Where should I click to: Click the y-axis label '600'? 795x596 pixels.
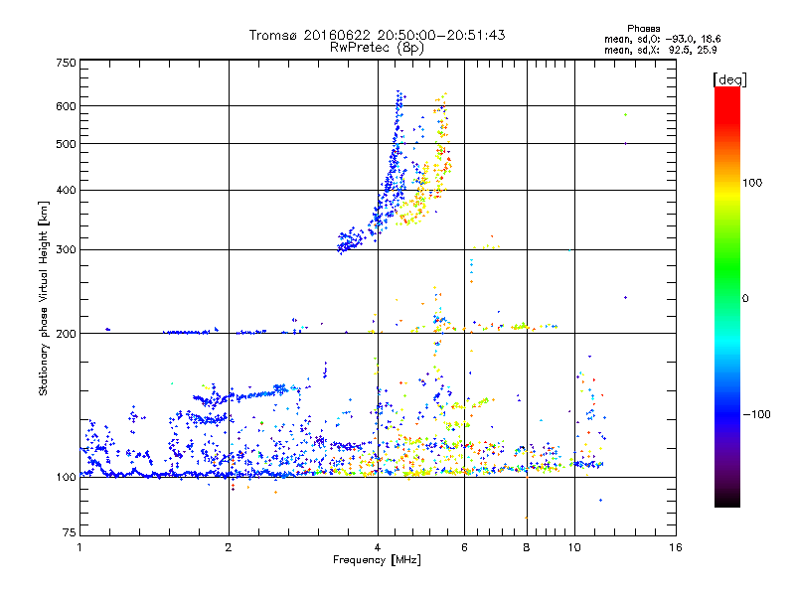(66, 106)
